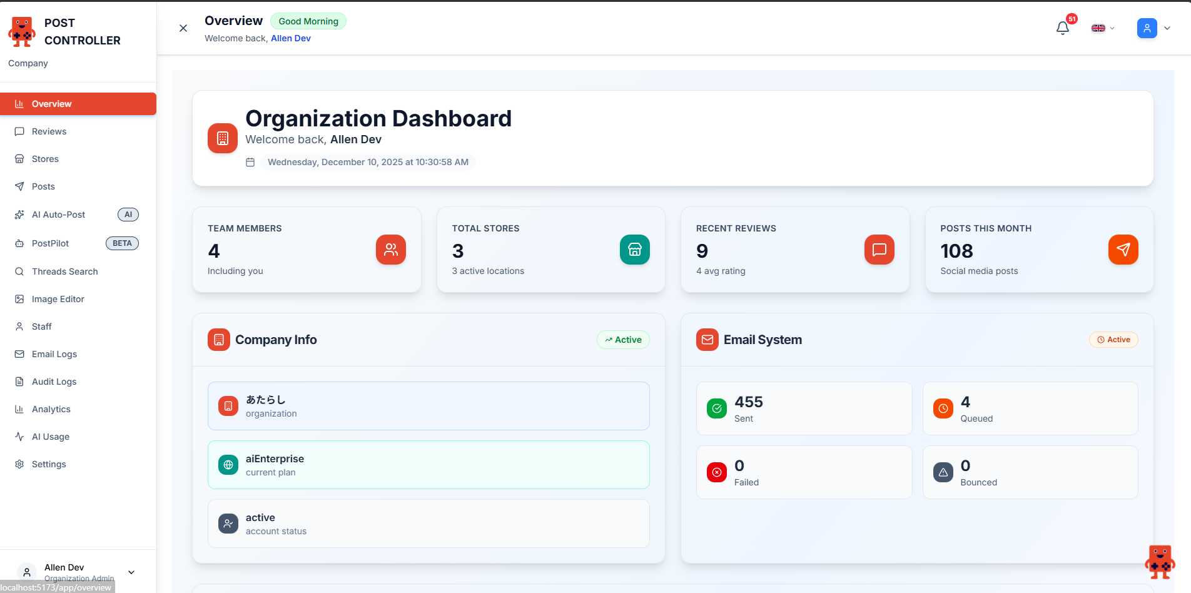
Task: Click the Total Stores shop icon
Action: click(634, 250)
